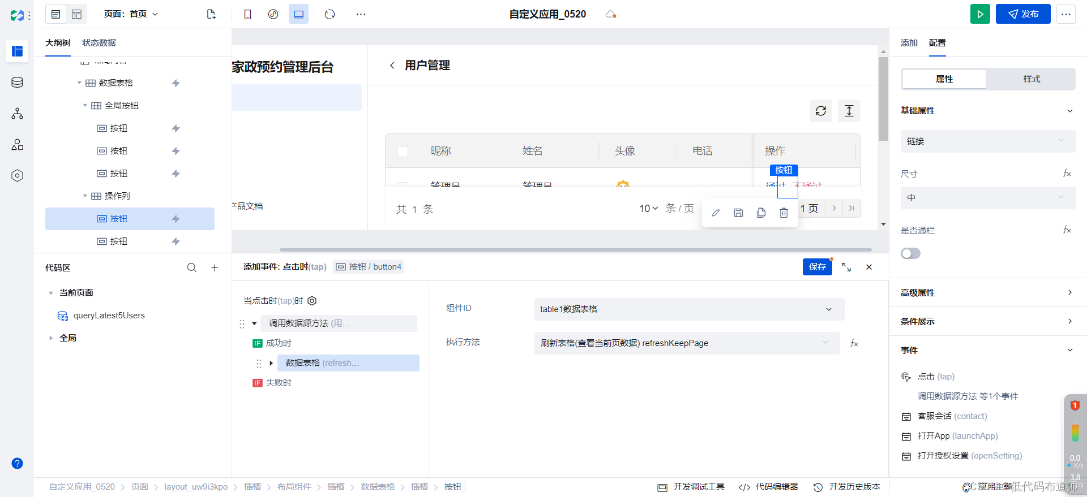The width and height of the screenshot is (1087, 497).
Task: Open the 尺寸 中 size dropdown
Action: pyautogui.click(x=988, y=198)
